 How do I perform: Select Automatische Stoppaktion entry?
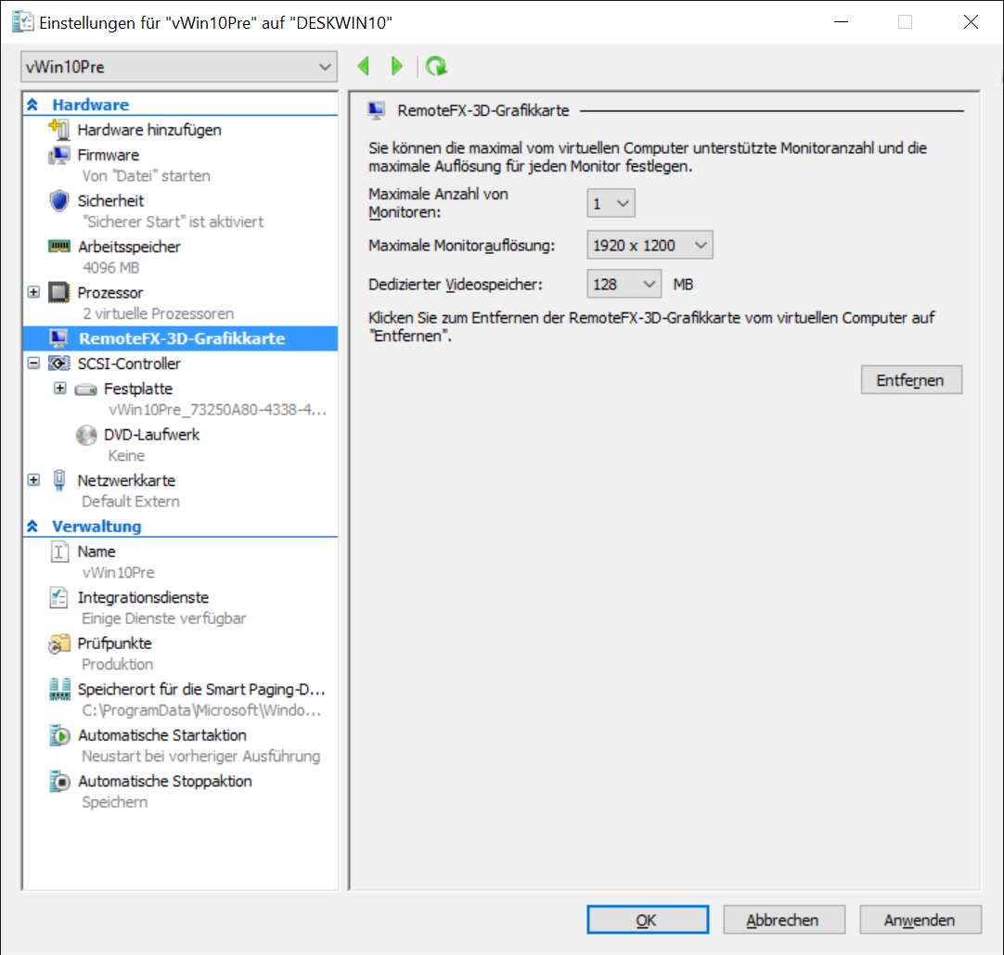pos(164,782)
